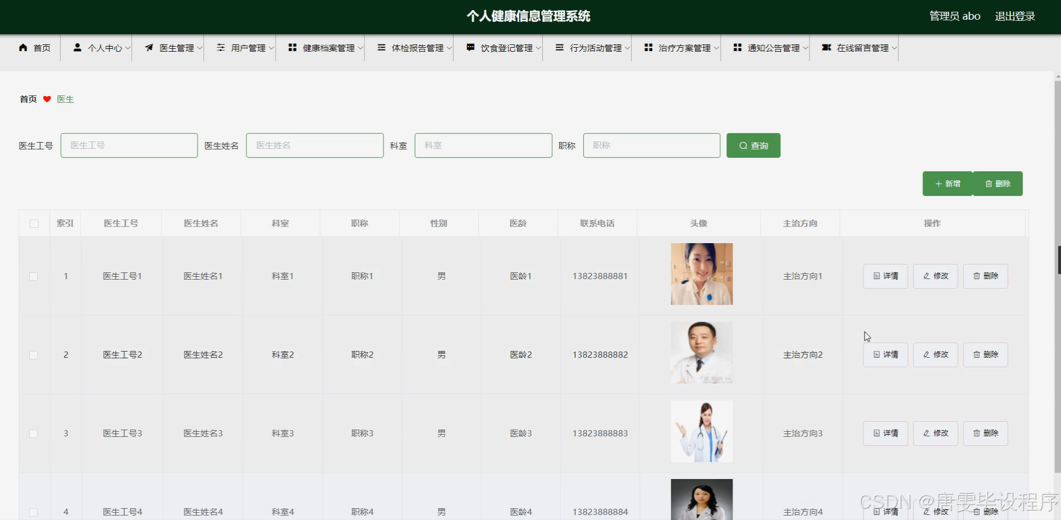Open the 体检报告管理 menu label
Viewport: 1061px width, 520px height.
[418, 48]
